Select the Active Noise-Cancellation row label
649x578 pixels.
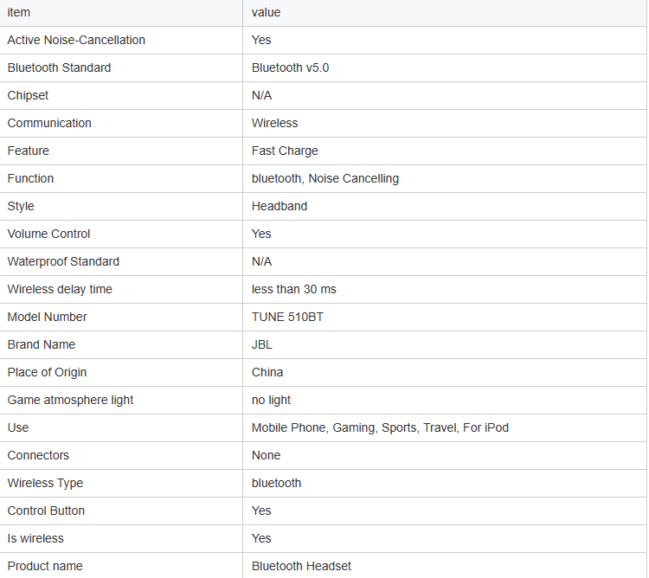tap(76, 40)
